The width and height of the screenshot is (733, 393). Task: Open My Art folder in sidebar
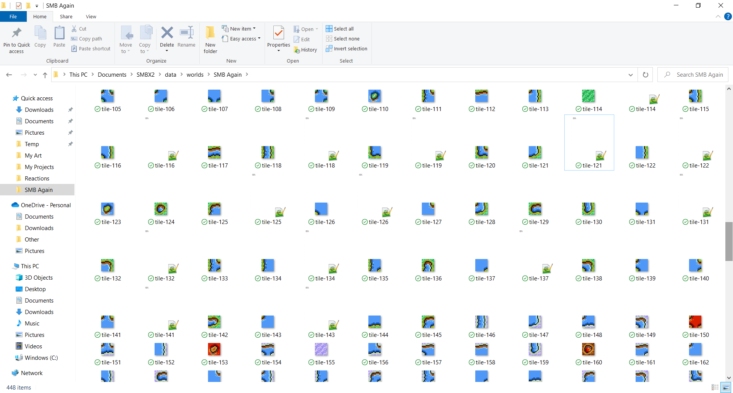[33, 155]
